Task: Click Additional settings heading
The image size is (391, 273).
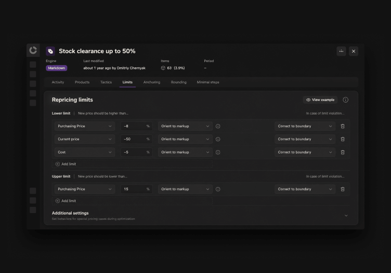Action: (x=70, y=213)
